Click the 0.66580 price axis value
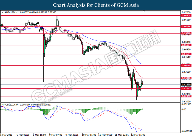The height and width of the screenshot is (137, 192). coord(186,20)
